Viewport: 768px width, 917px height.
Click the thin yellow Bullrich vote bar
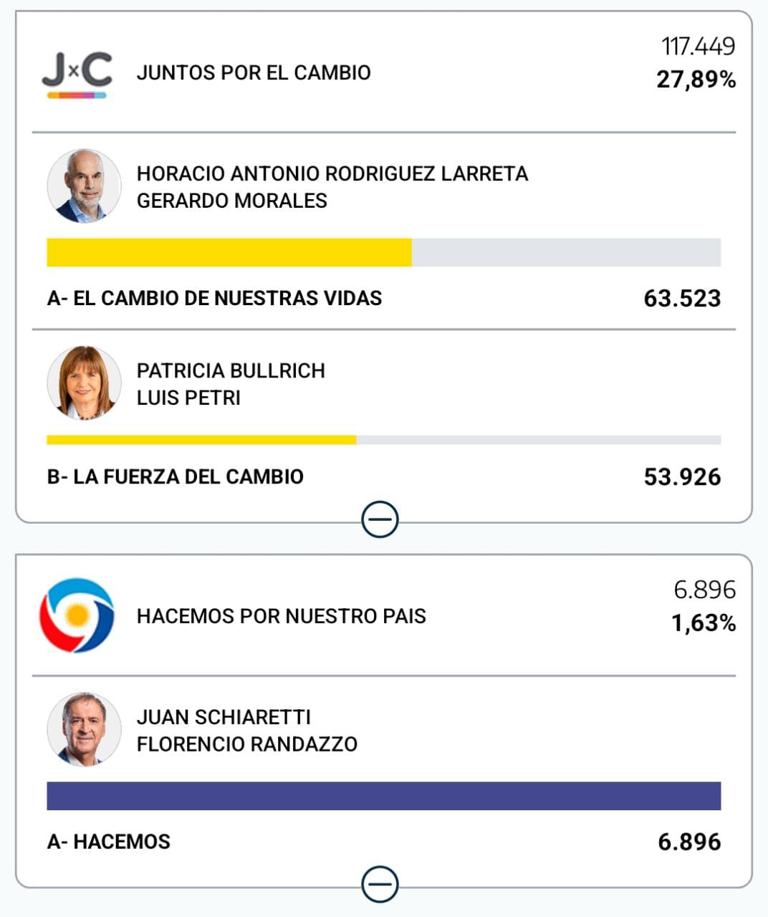201,440
